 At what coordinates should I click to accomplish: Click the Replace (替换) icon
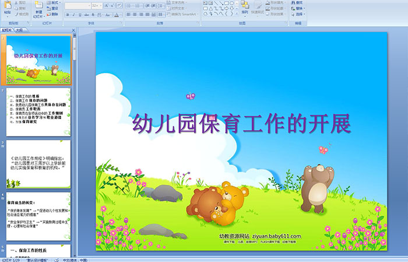click(x=293, y=8)
